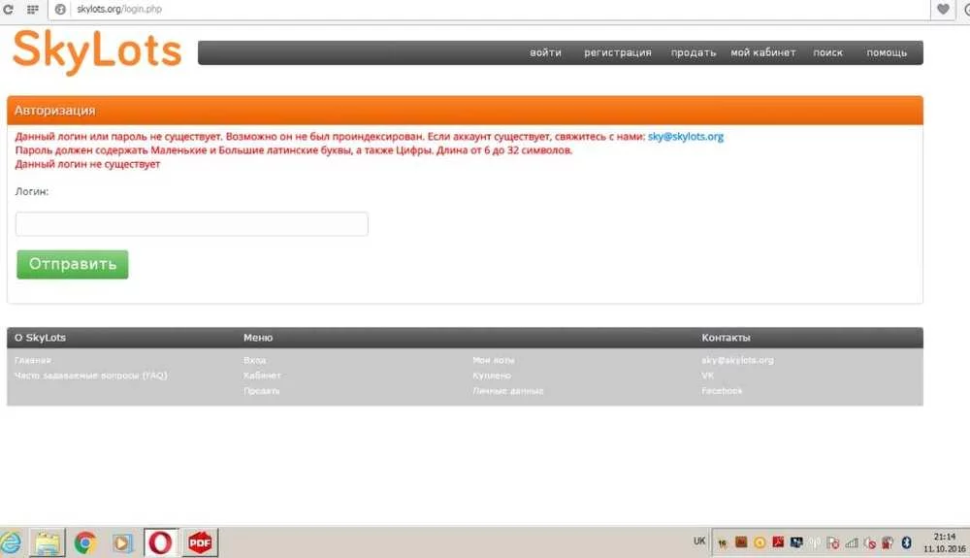The width and height of the screenshot is (970, 558).
Task: Open the red PDF application taskbar icon
Action: (200, 543)
